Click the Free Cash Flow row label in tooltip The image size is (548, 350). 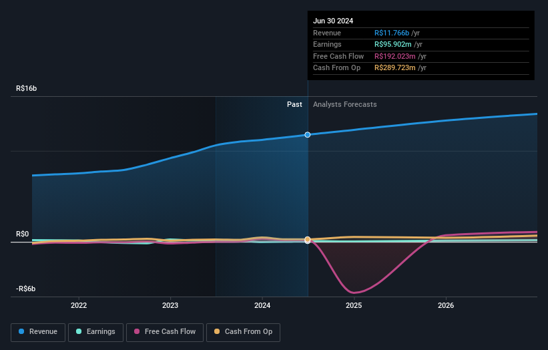point(338,56)
